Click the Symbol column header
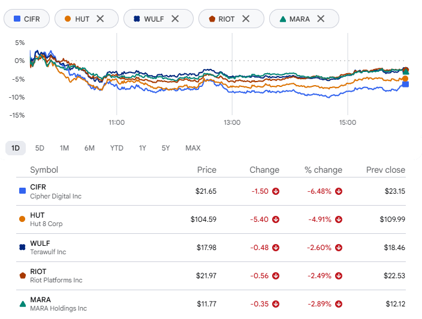 coord(44,170)
